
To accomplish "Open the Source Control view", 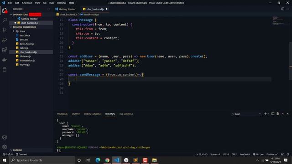I will click(5, 30).
